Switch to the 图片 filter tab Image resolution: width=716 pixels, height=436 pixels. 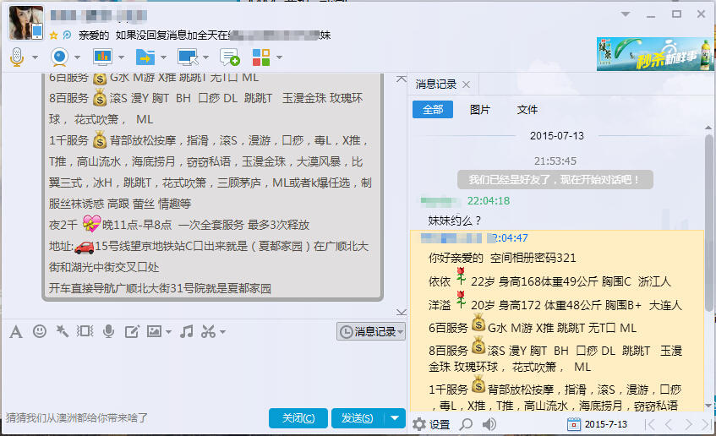pos(480,110)
